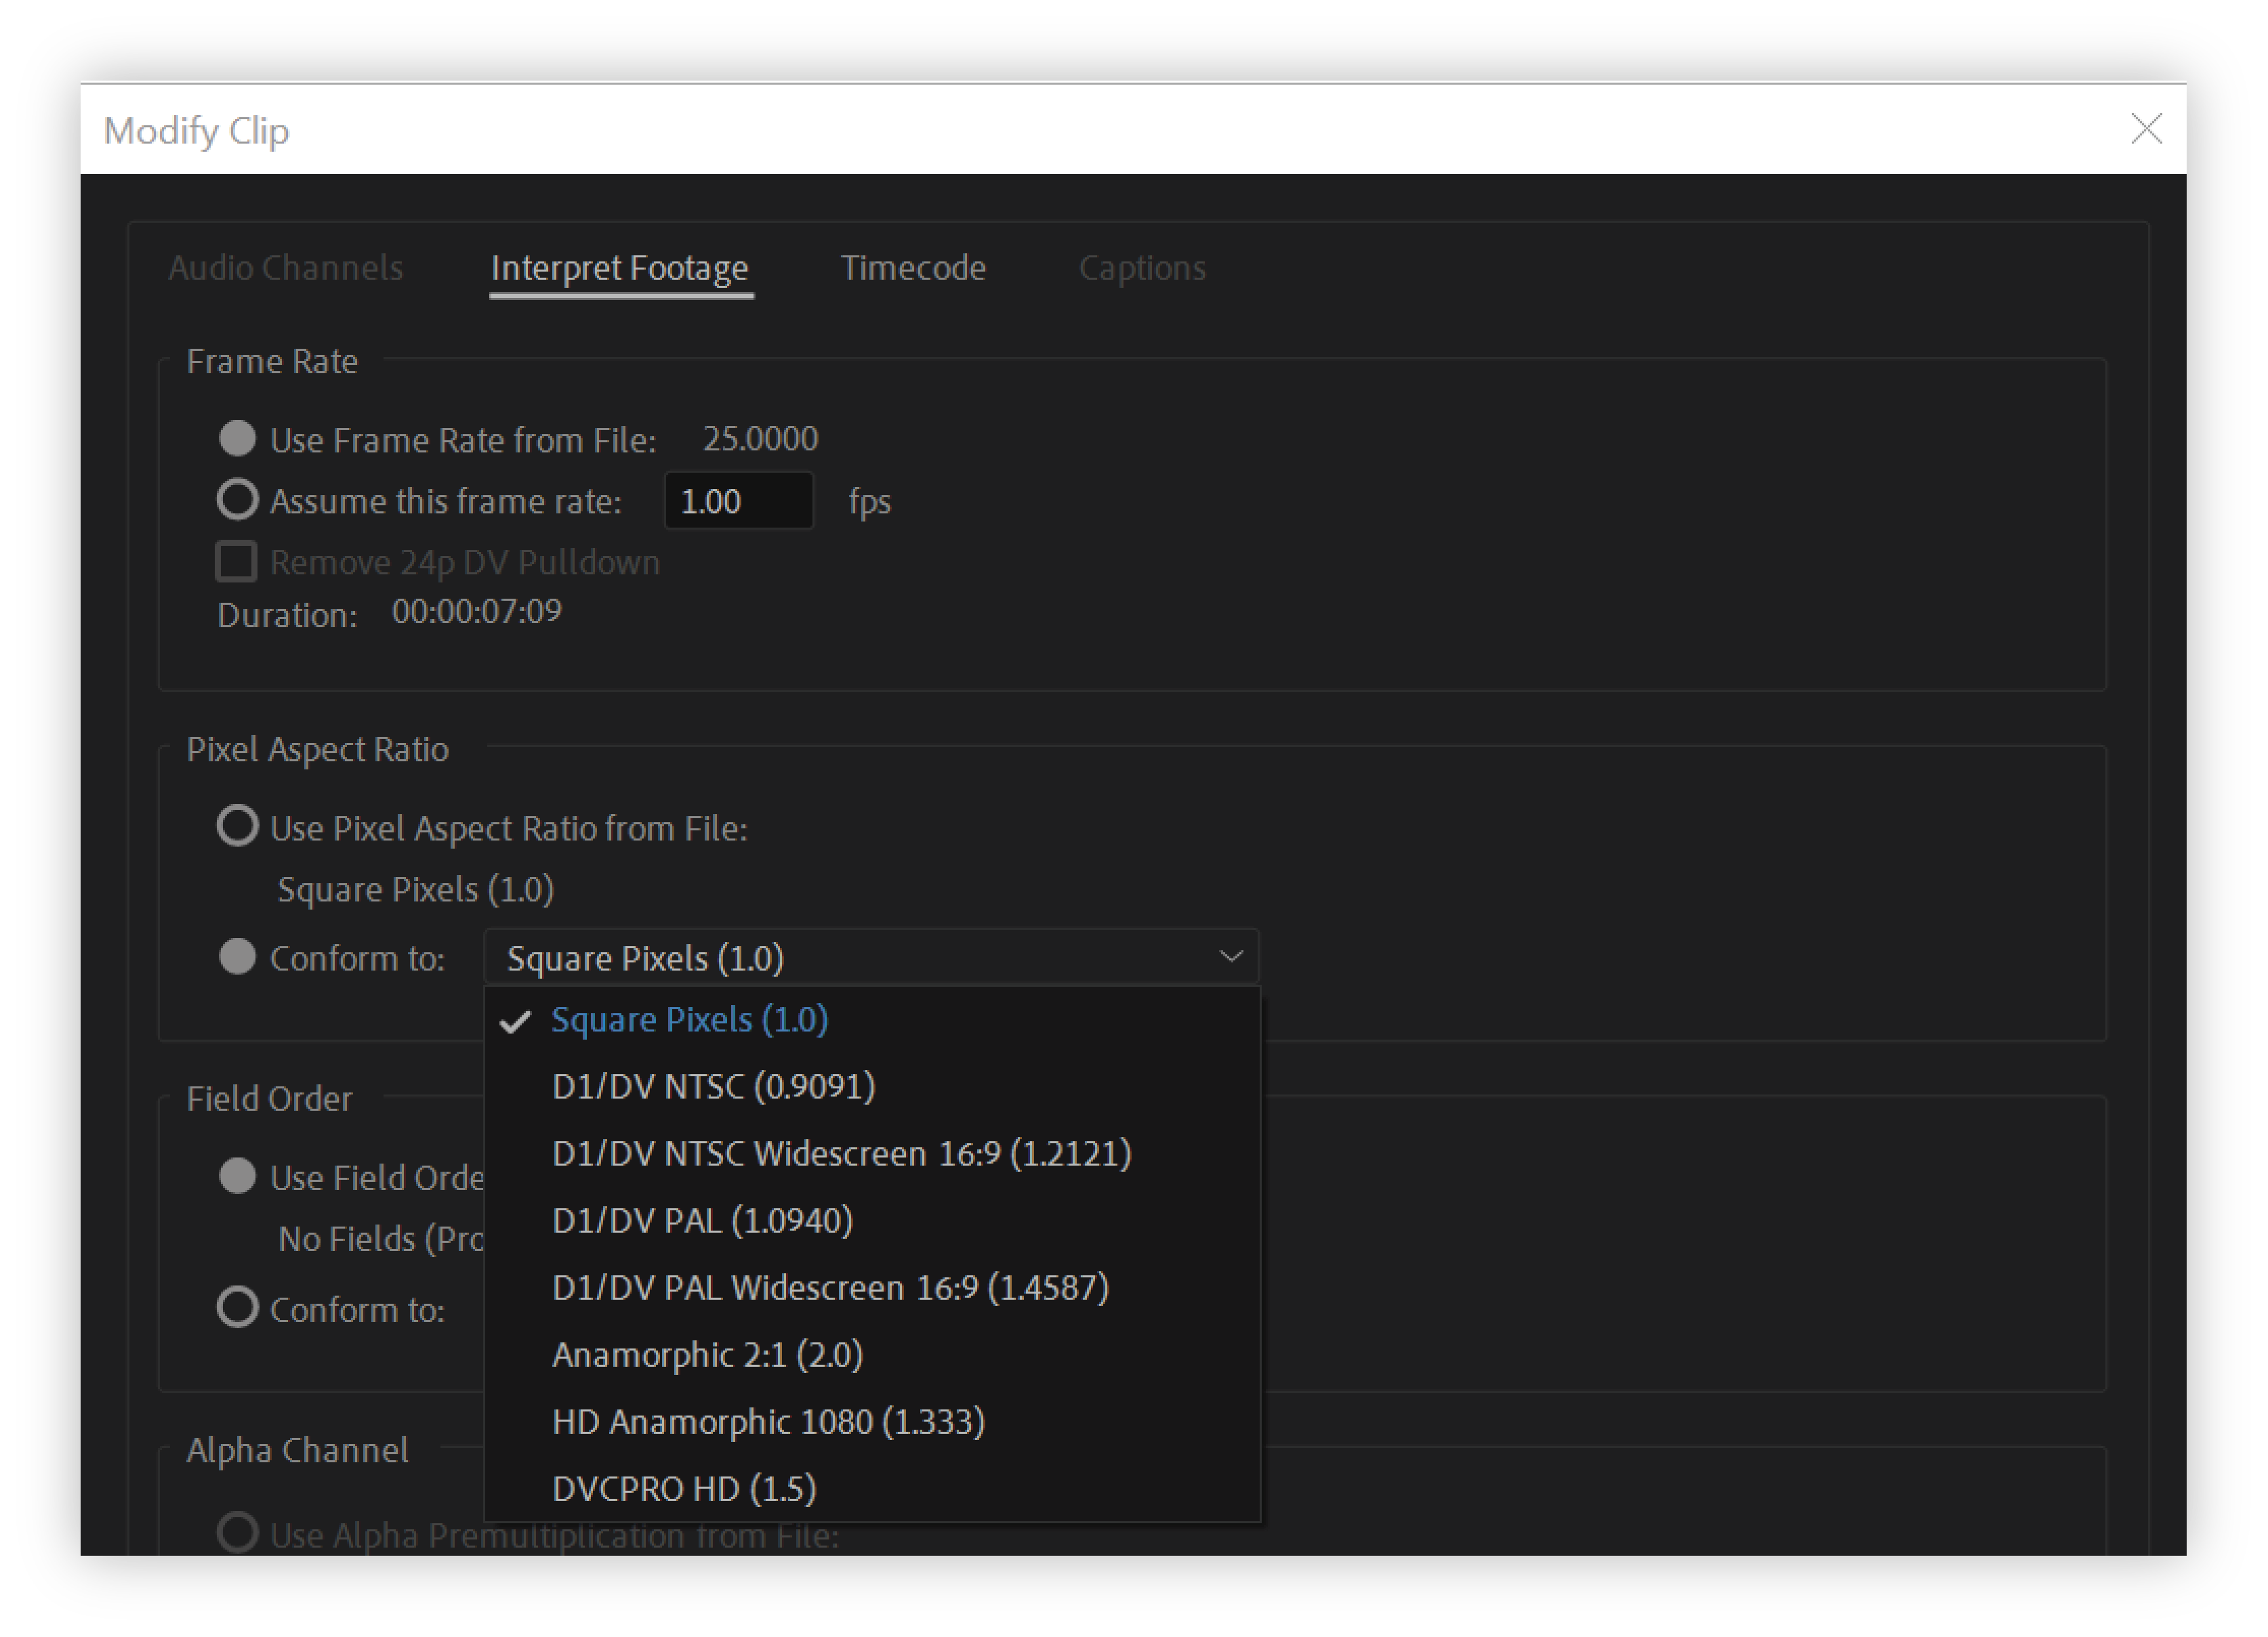Select Use Field Order from File radio
2268x1637 pixels.
(238, 1176)
